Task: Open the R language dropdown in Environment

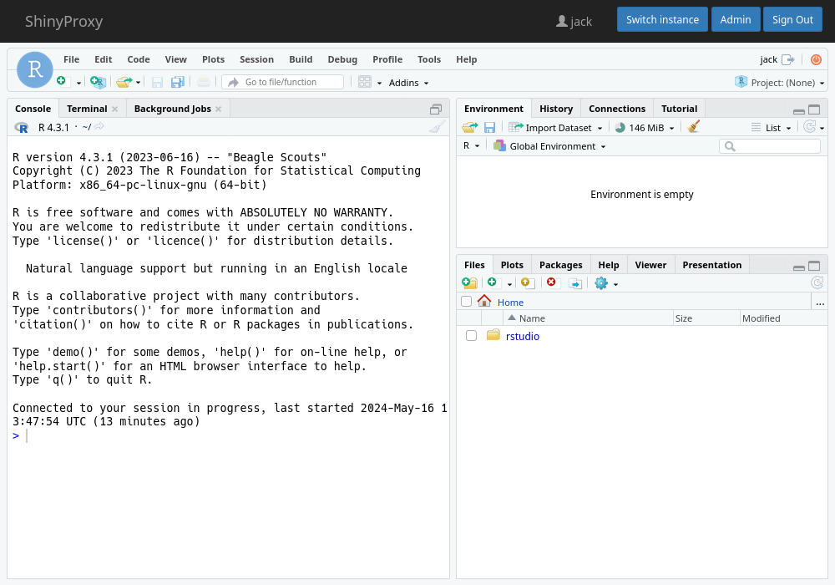Action: [x=471, y=146]
